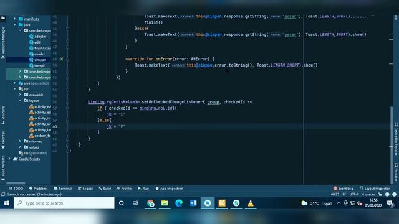The height and width of the screenshot is (224, 399).
Task: Open the activity_ma layout file
Action: point(40,118)
